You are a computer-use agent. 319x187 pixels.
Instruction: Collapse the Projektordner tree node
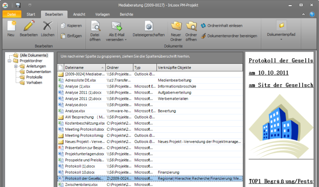pos(9,61)
